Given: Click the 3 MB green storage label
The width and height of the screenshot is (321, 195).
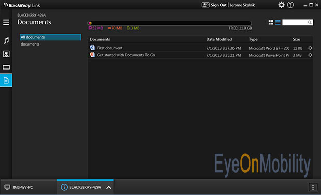Looking at the screenshot, I should (x=133, y=28).
